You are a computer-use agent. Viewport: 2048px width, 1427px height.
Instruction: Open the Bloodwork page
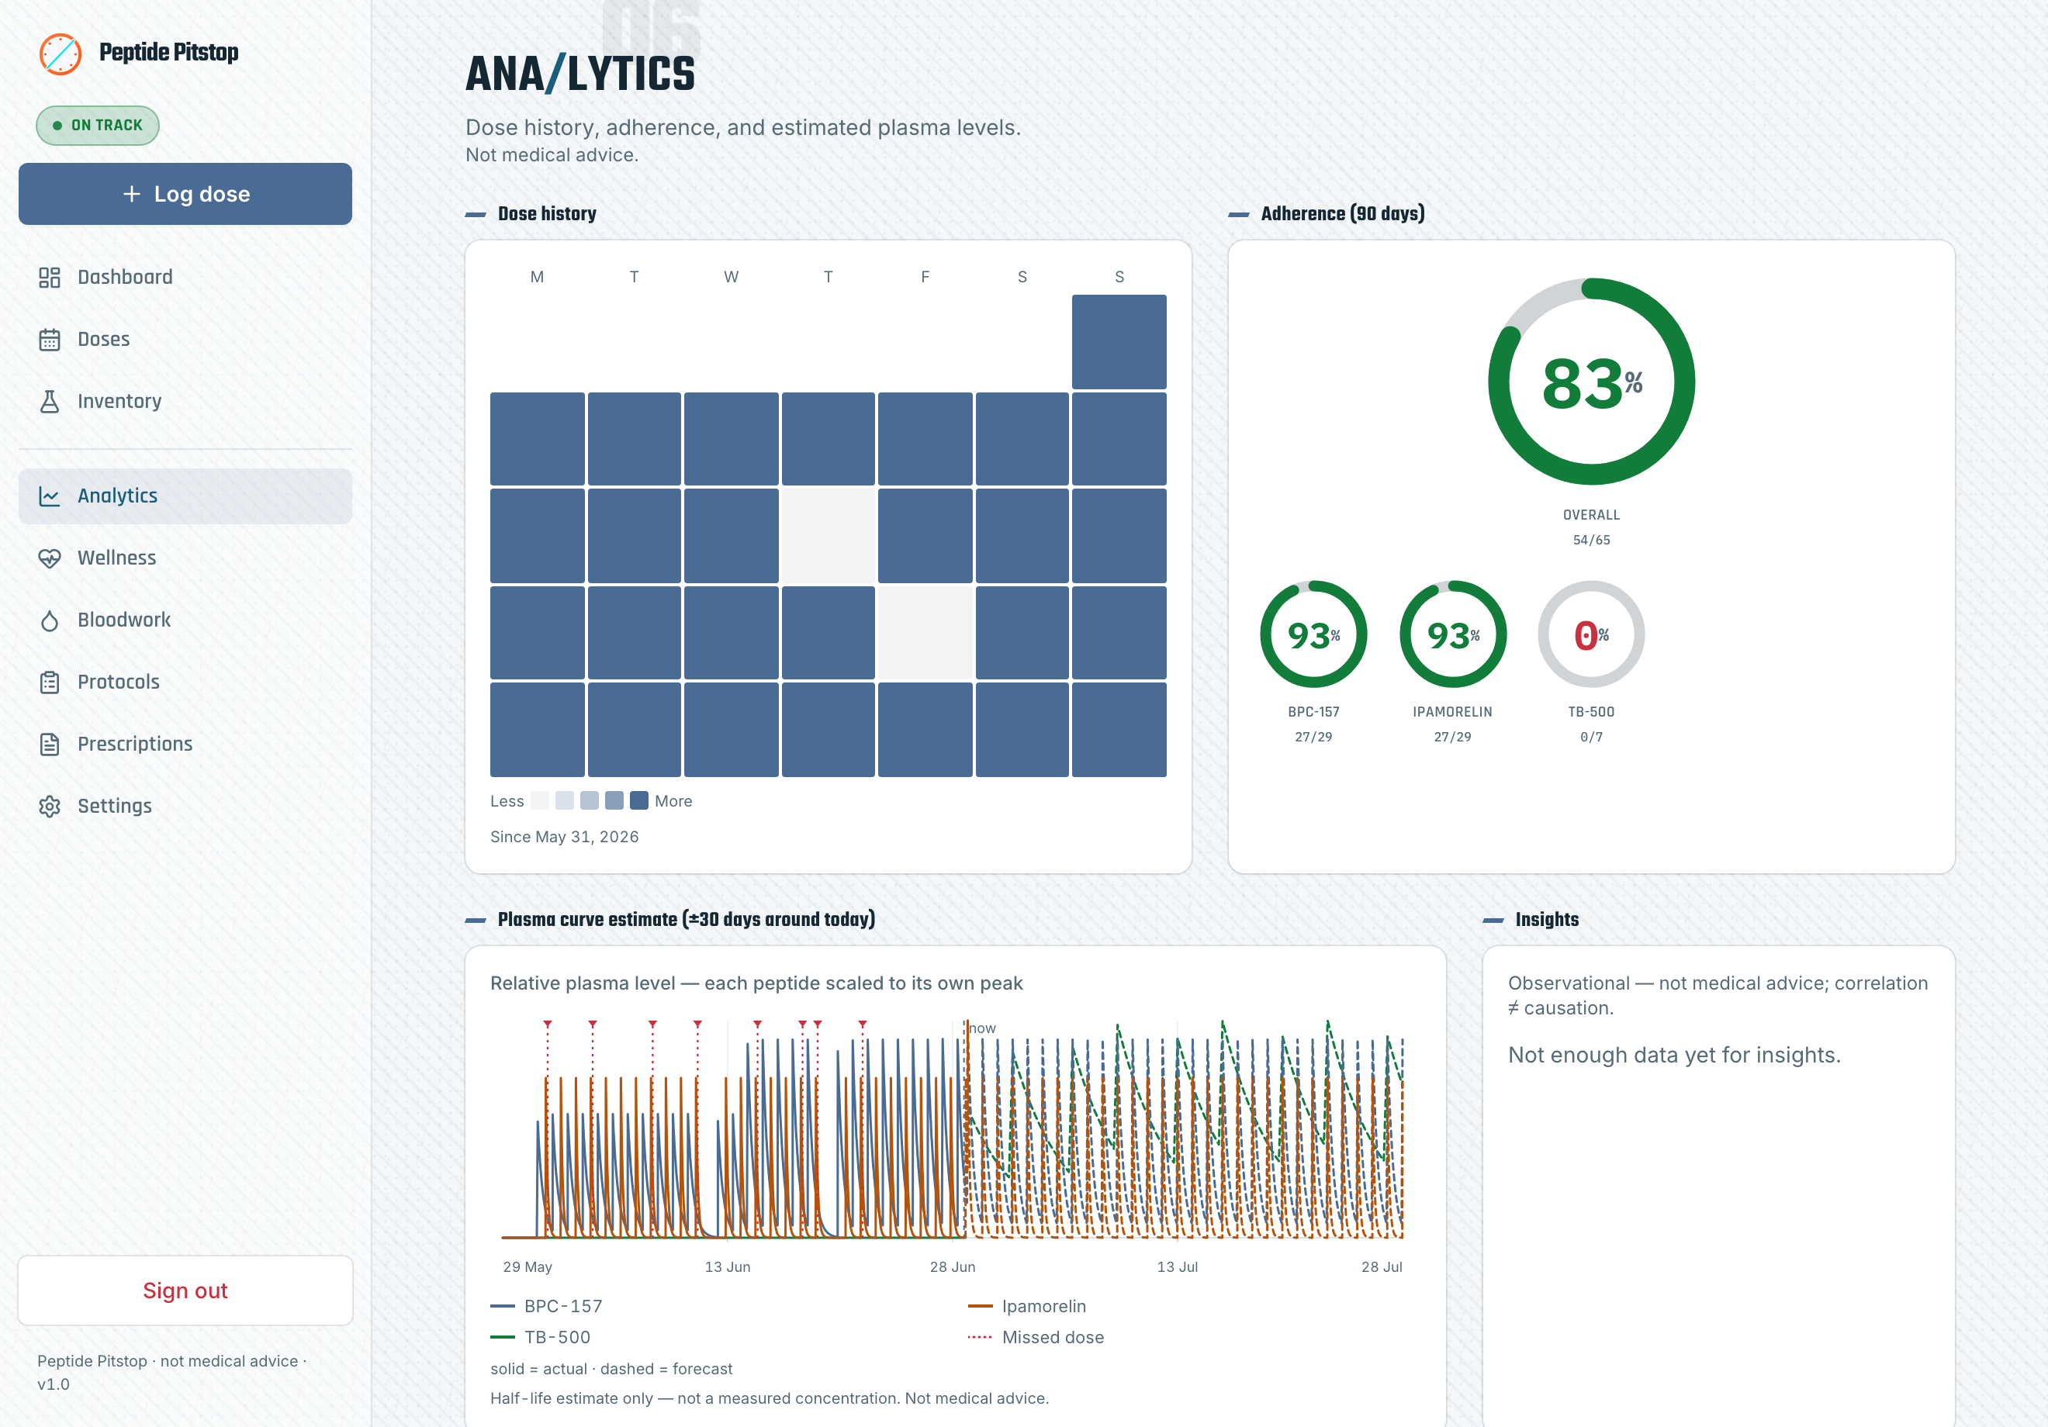[185, 620]
